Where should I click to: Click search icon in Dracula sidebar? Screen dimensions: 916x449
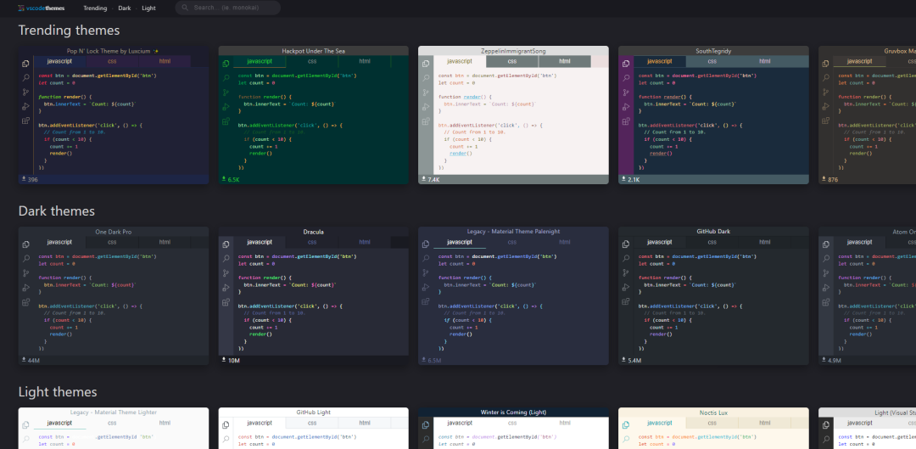pos(226,258)
